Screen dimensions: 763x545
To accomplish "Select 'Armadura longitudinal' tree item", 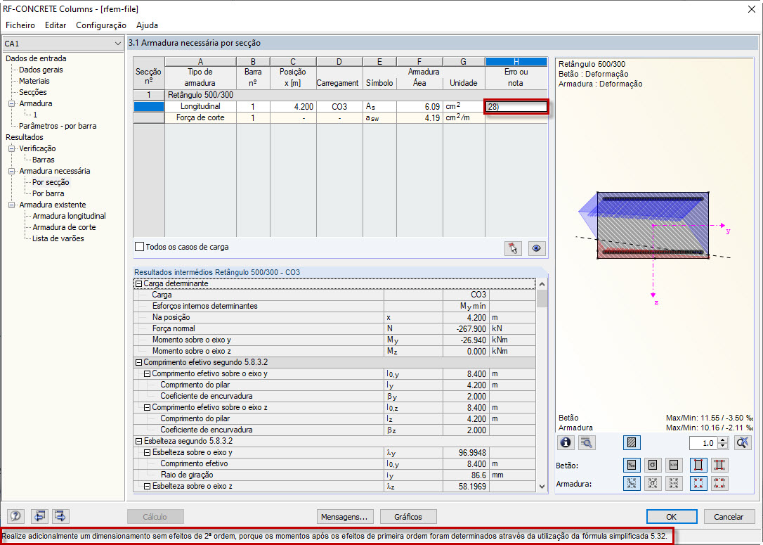I will [x=69, y=216].
